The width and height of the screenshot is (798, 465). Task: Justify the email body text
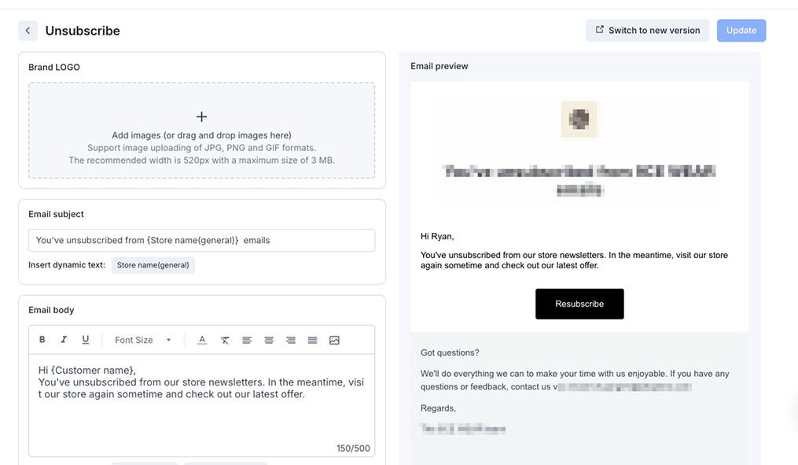click(312, 340)
